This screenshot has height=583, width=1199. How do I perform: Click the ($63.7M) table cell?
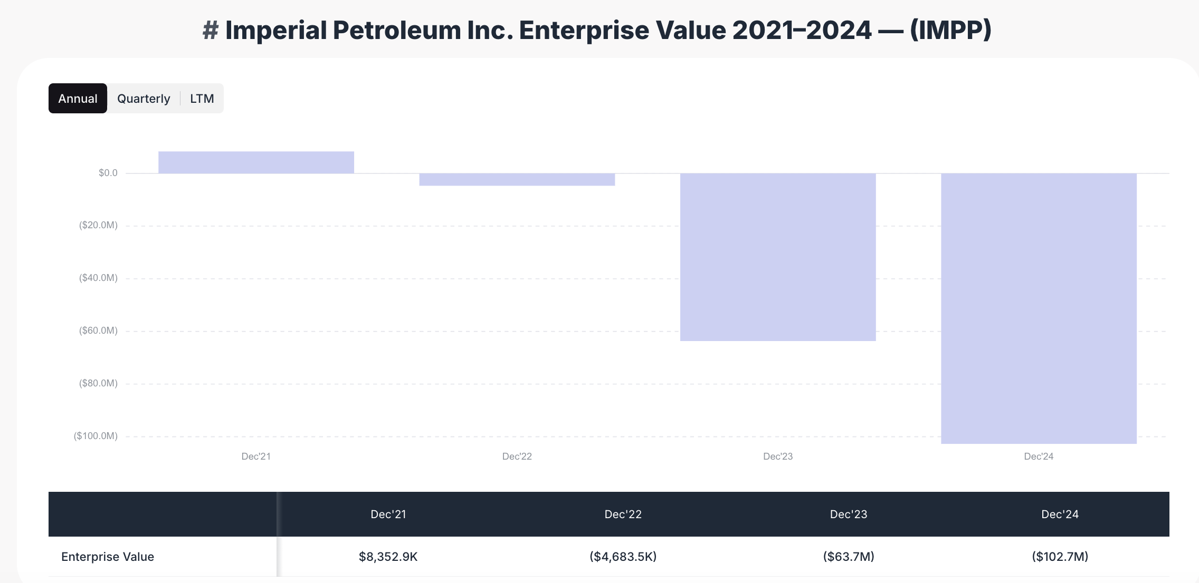[849, 557]
